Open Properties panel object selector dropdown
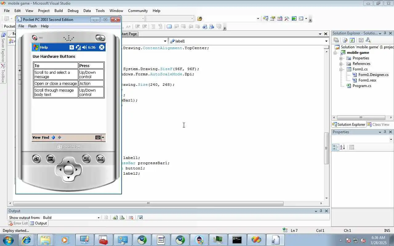This screenshot has height=246, width=394. [x=391, y=139]
